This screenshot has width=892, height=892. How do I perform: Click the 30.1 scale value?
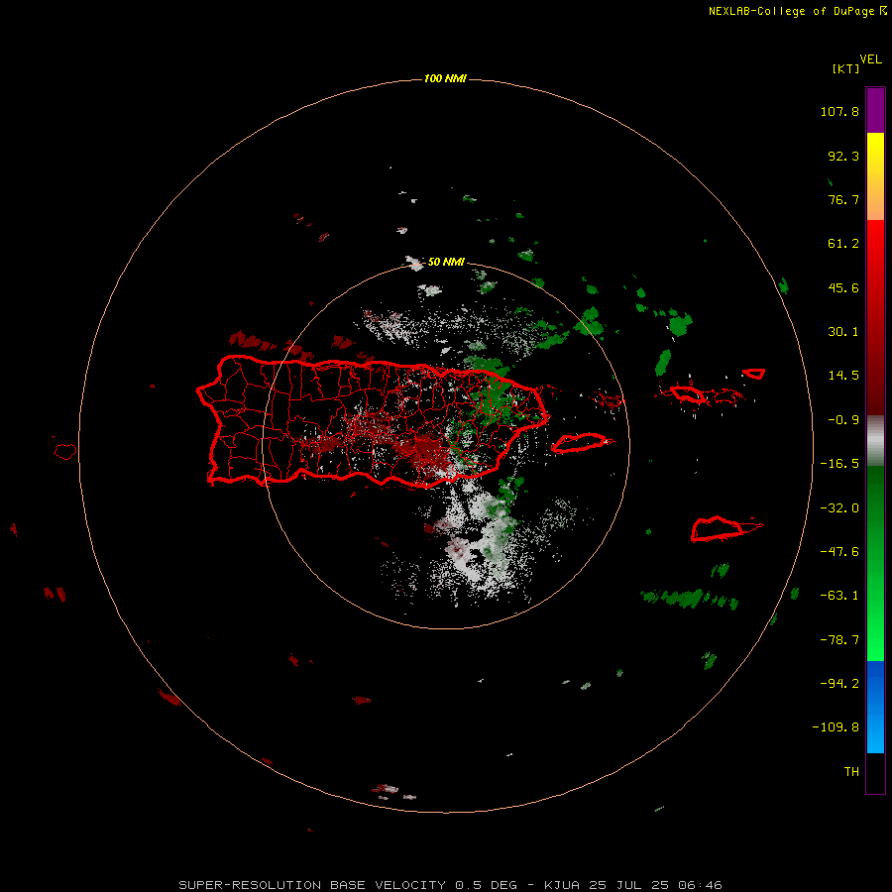tap(843, 332)
